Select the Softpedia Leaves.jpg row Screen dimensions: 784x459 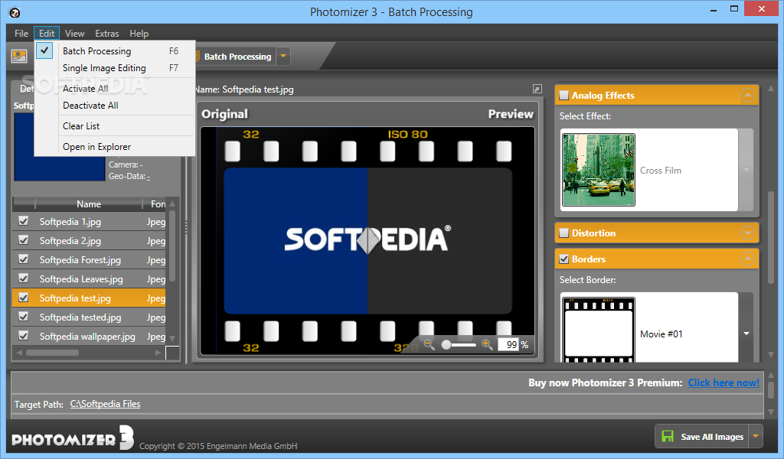coord(89,278)
